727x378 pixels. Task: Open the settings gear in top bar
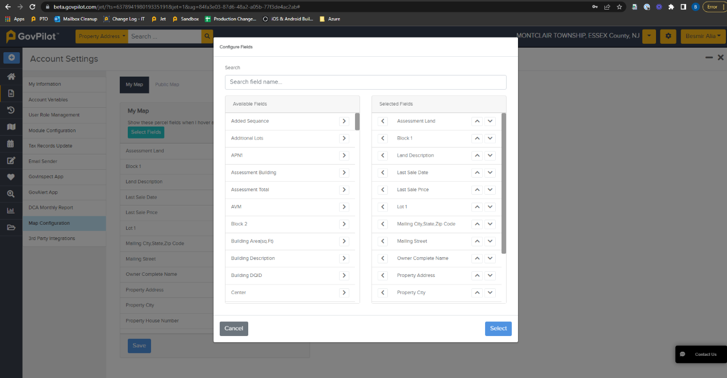[x=668, y=36]
